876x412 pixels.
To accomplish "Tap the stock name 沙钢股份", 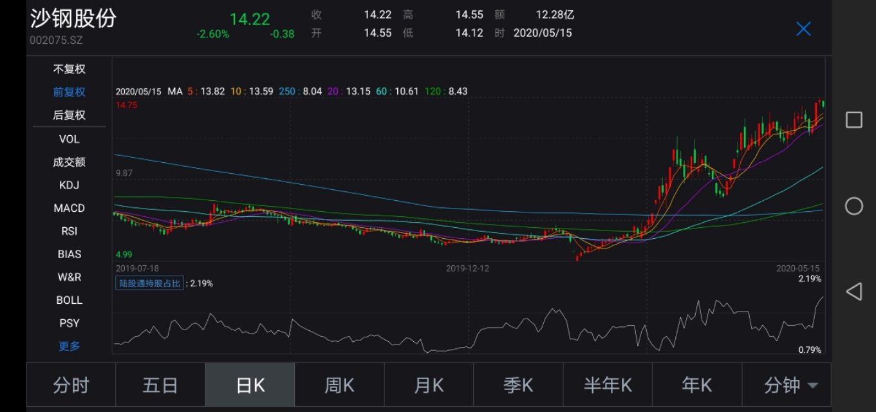I will tap(73, 18).
